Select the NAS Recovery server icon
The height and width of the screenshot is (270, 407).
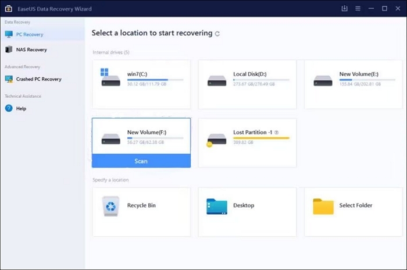tap(9, 49)
